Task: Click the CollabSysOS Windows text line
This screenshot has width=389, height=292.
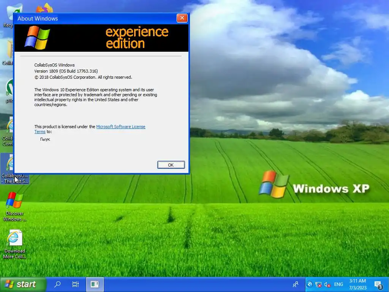Action: tap(54, 65)
